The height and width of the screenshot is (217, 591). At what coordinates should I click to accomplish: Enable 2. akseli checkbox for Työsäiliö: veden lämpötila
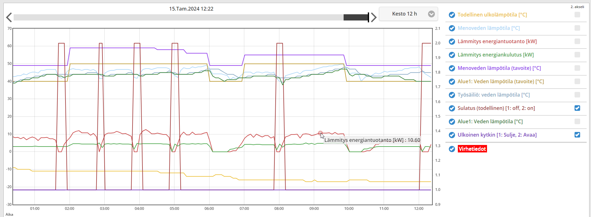pyautogui.click(x=577, y=95)
